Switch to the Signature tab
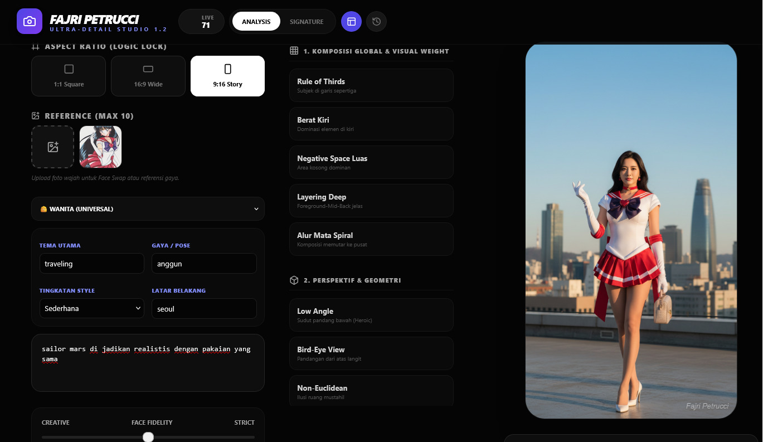Image resolution: width=763 pixels, height=442 pixels. [x=307, y=22]
